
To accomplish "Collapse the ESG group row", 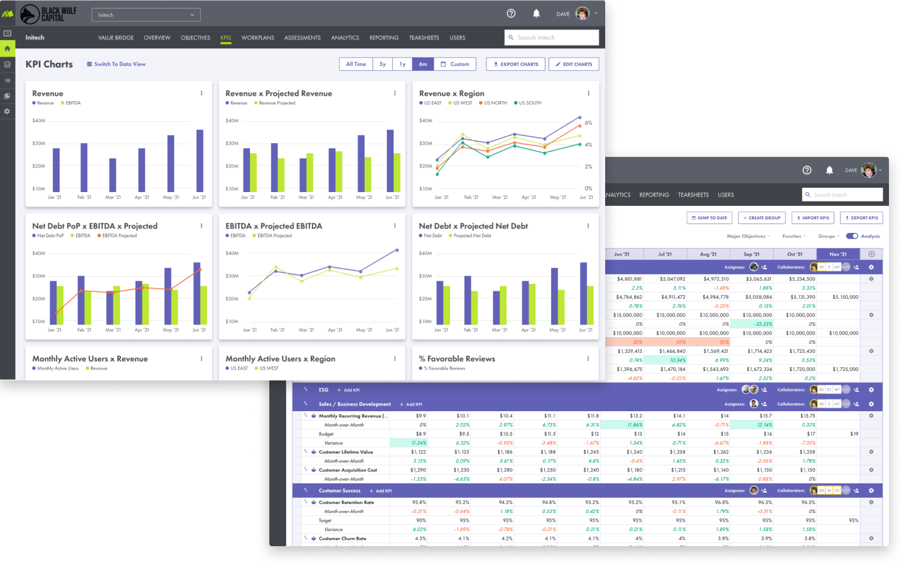I will tap(306, 390).
